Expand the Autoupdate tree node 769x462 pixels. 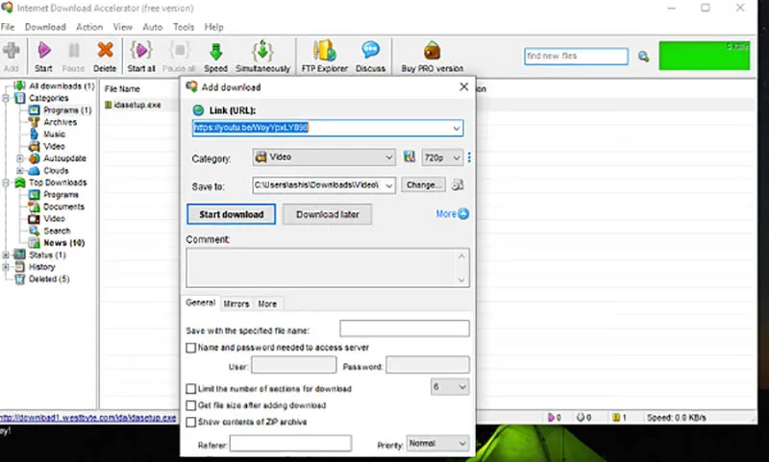(19, 158)
